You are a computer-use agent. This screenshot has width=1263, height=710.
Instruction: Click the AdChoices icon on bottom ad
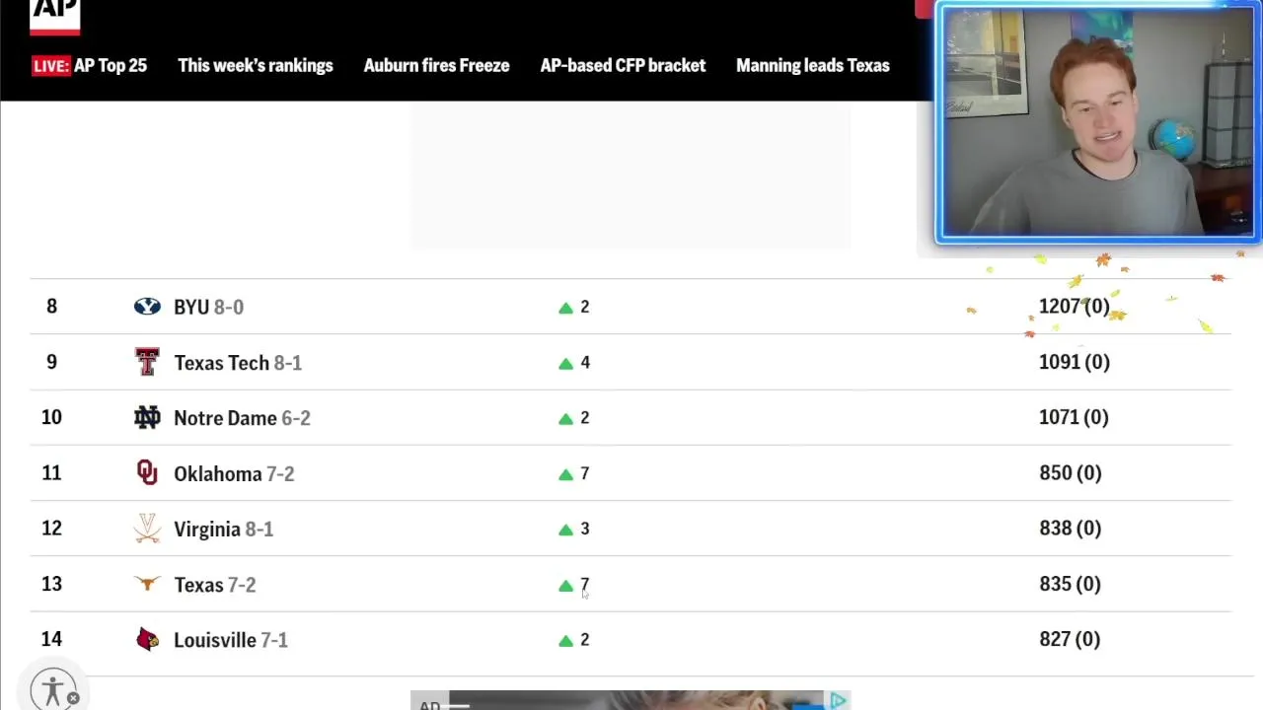838,700
